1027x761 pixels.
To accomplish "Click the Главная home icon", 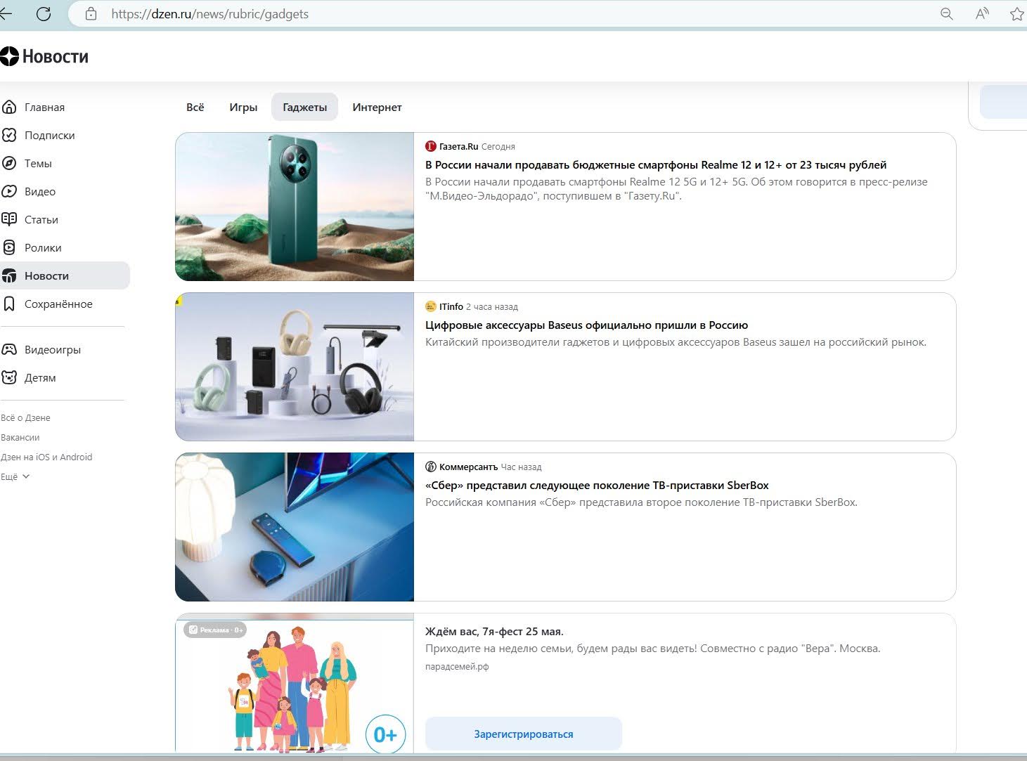I will [9, 107].
